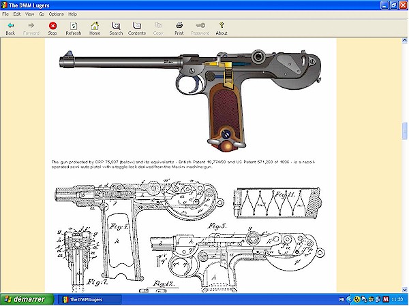This screenshot has height=306, width=409.
Task: Expand hidden tray icons arrow
Action: [349, 299]
